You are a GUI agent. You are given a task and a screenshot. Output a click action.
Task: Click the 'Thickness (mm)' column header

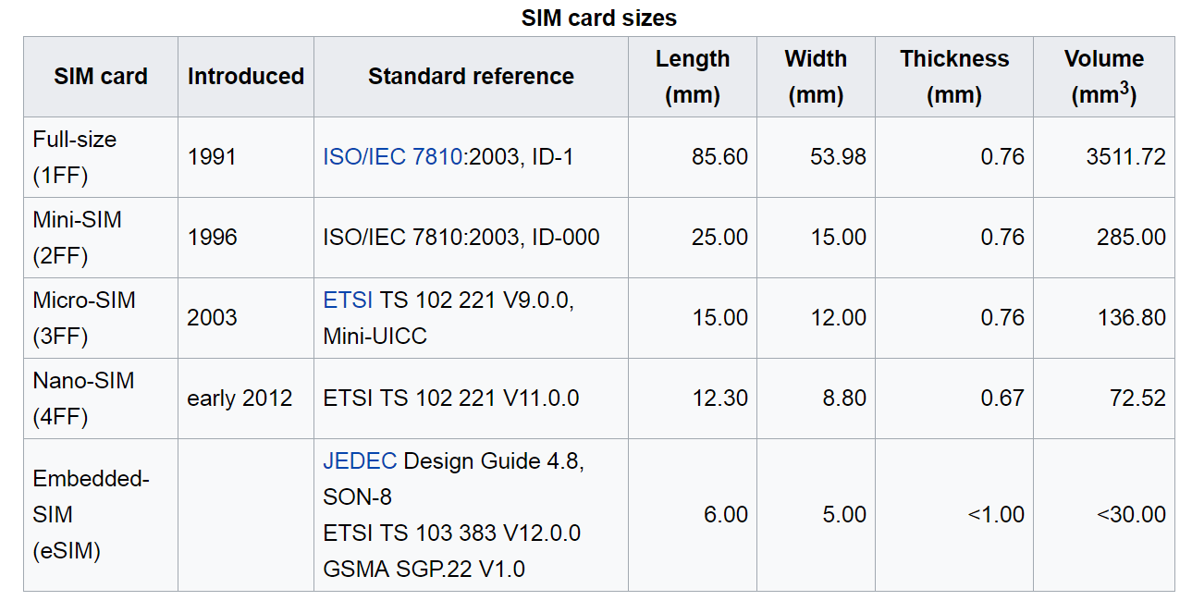(954, 77)
